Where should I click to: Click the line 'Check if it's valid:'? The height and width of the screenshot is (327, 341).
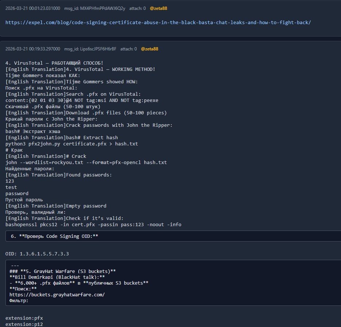point(64,218)
